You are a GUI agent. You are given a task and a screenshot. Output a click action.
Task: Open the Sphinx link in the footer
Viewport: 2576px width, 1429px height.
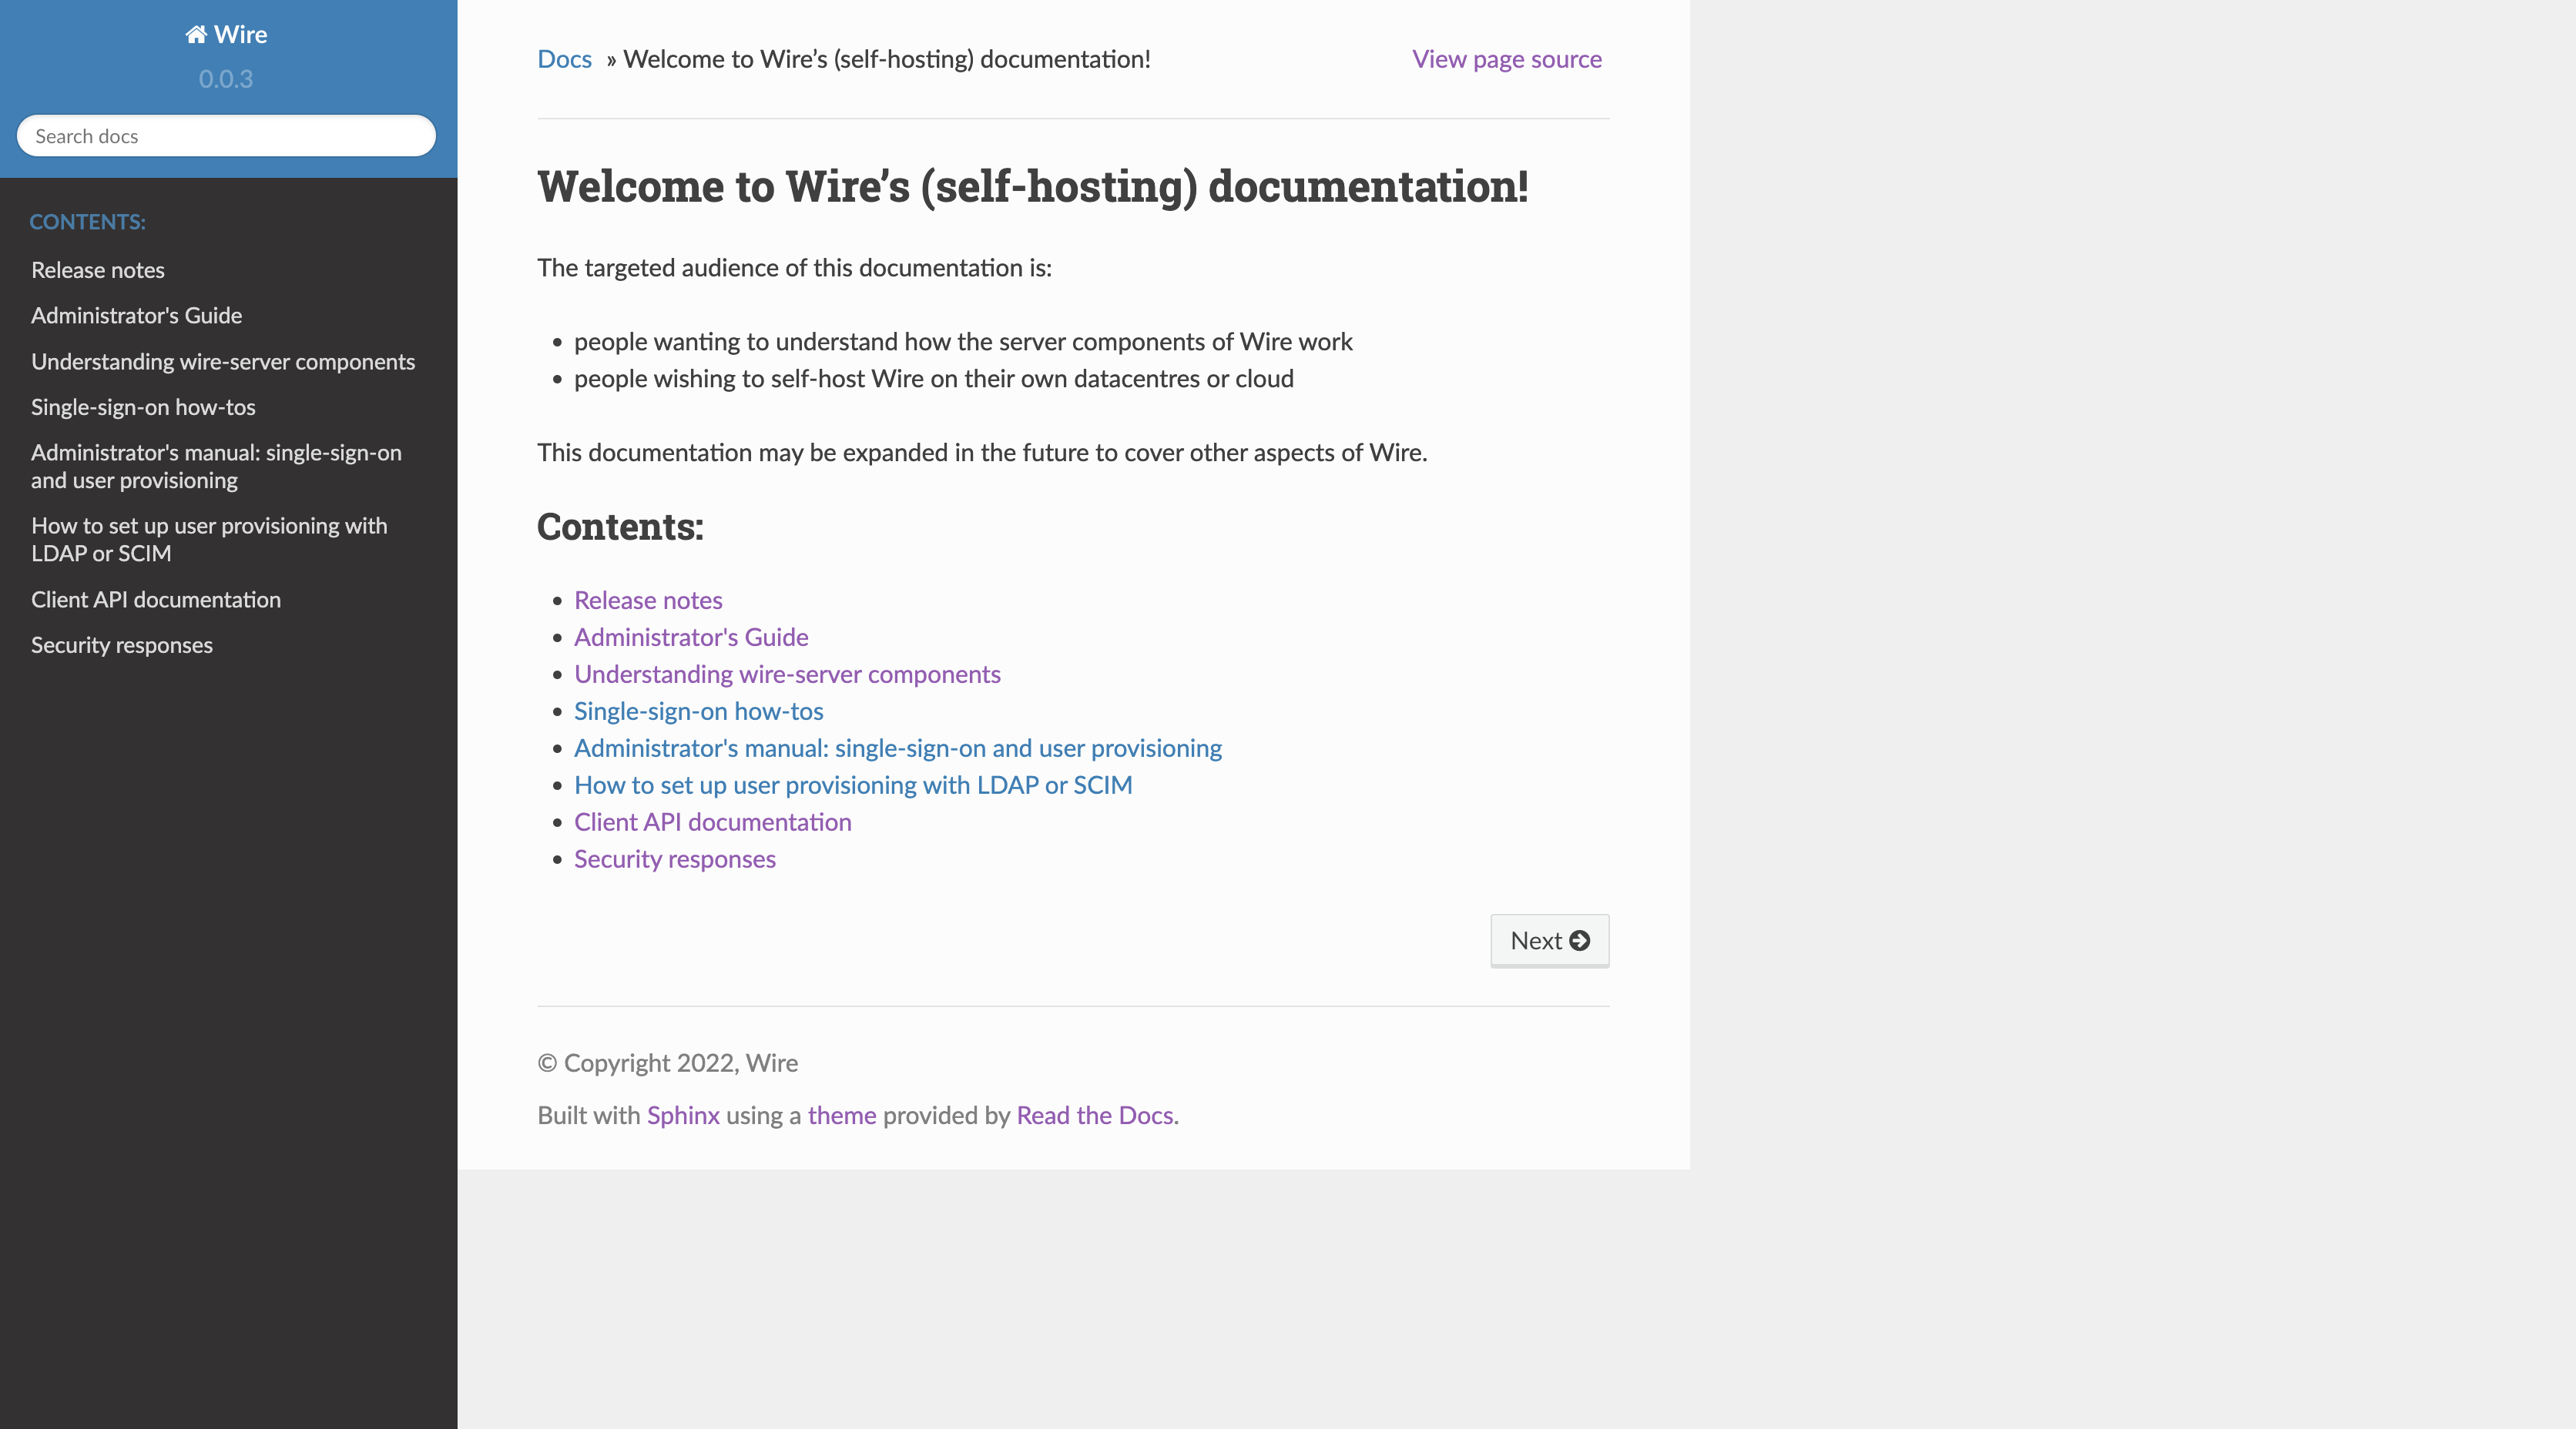(683, 1115)
